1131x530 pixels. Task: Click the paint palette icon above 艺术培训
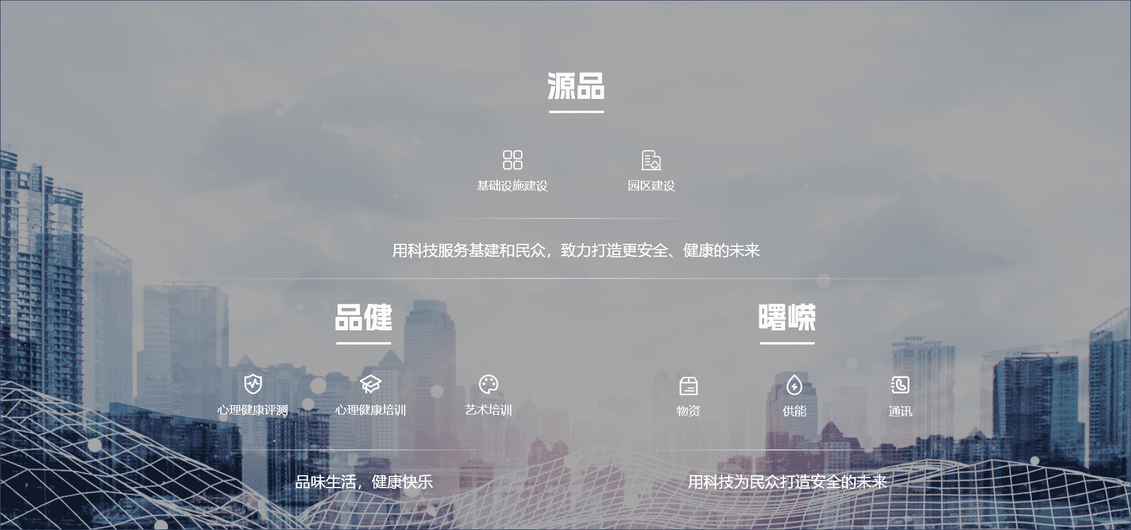[488, 384]
